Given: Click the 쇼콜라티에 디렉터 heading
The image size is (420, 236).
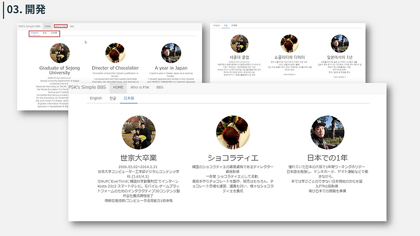Looking at the screenshot, I should 289,57.
